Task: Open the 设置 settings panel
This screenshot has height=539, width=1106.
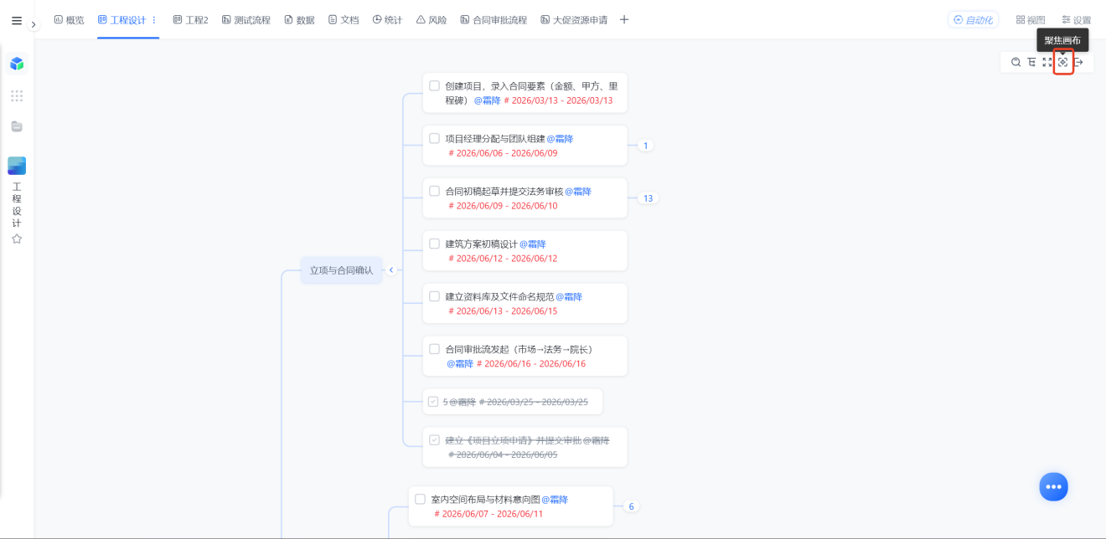Action: coord(1076,20)
